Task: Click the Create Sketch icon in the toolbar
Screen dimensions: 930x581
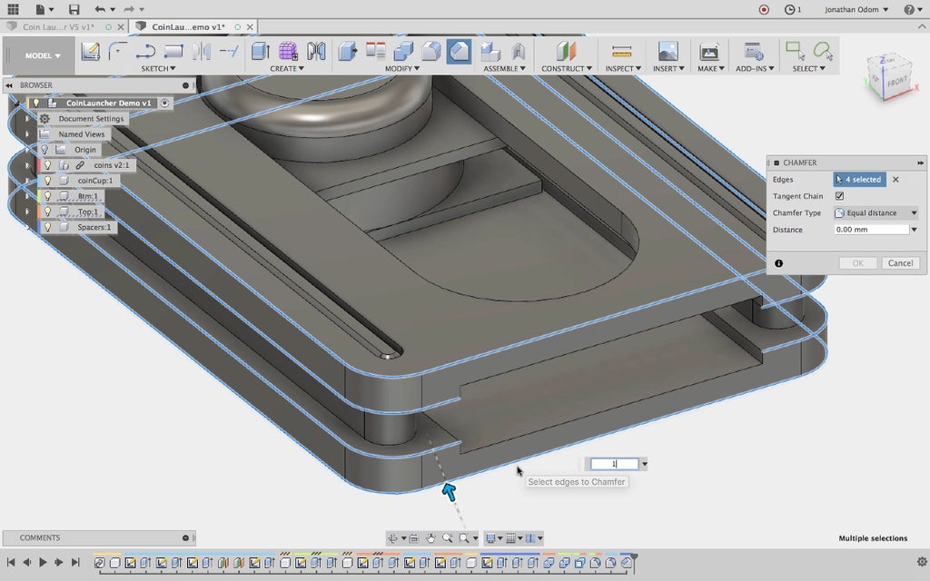Action: coord(90,52)
